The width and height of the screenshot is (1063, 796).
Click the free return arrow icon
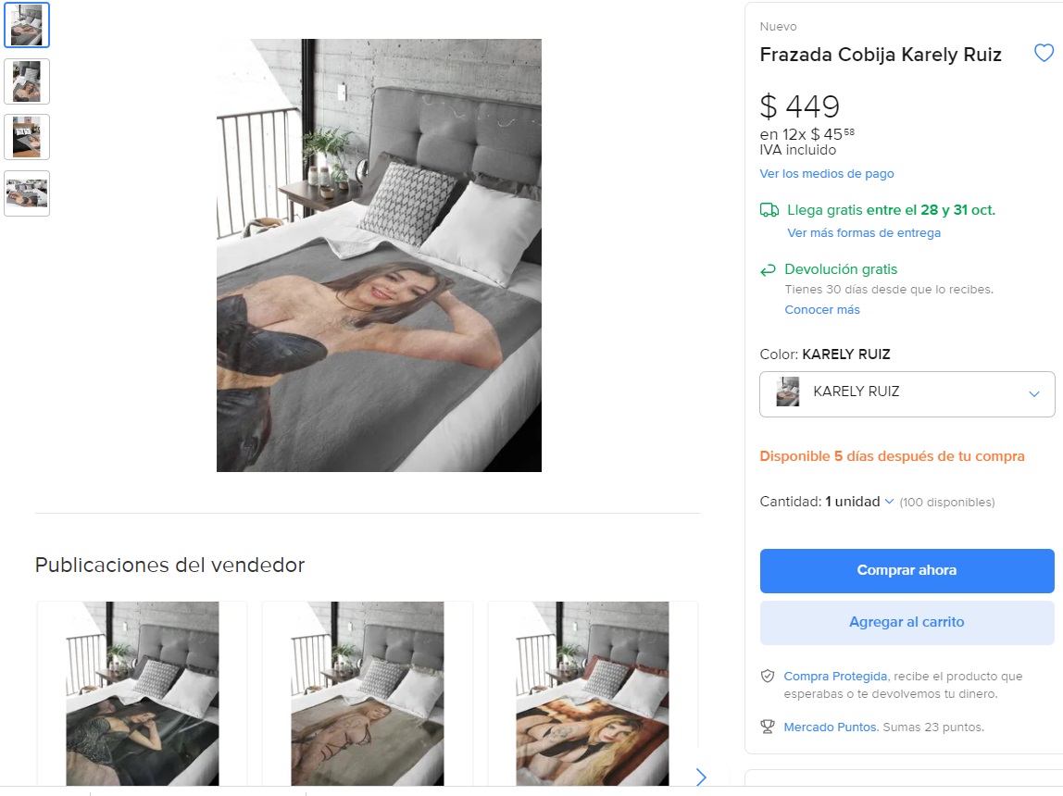tap(768, 270)
